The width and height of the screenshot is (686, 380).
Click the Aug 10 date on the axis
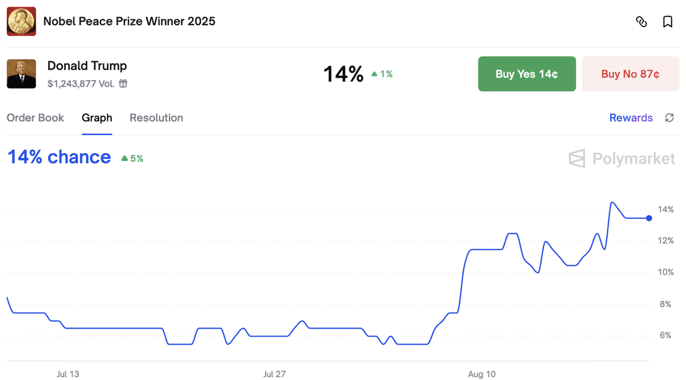point(482,374)
